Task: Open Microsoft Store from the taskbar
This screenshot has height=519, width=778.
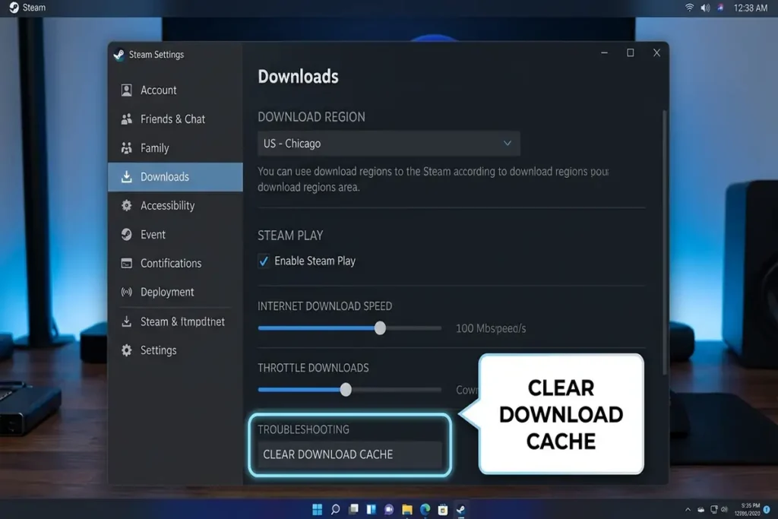Action: tap(443, 509)
